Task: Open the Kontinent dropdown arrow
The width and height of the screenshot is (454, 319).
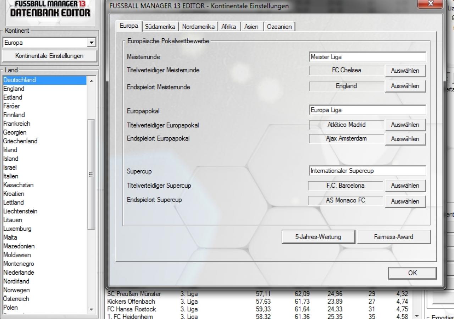Action: pyautogui.click(x=92, y=43)
